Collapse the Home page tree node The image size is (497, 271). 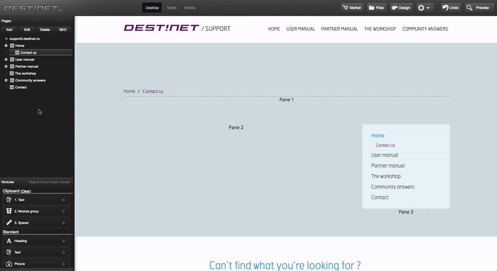click(6, 46)
